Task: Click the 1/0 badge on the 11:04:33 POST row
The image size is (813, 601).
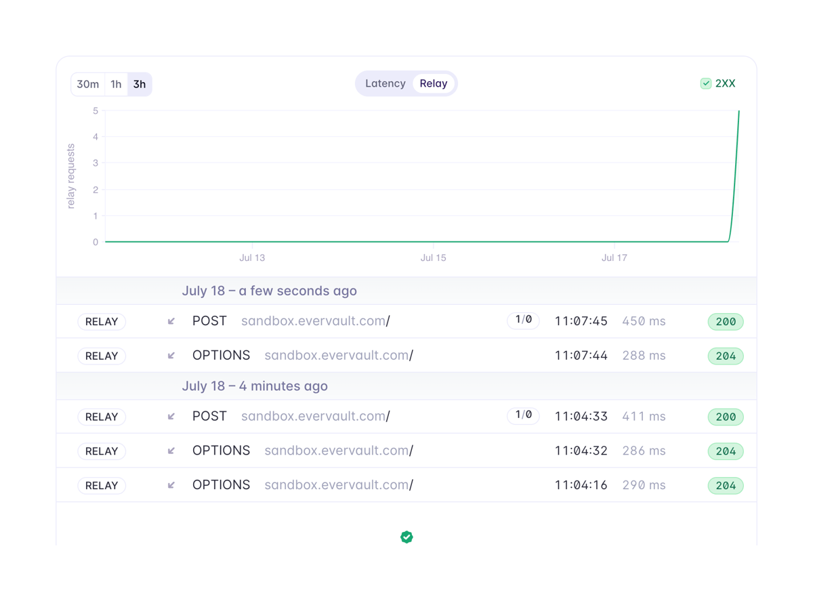Action: click(523, 415)
